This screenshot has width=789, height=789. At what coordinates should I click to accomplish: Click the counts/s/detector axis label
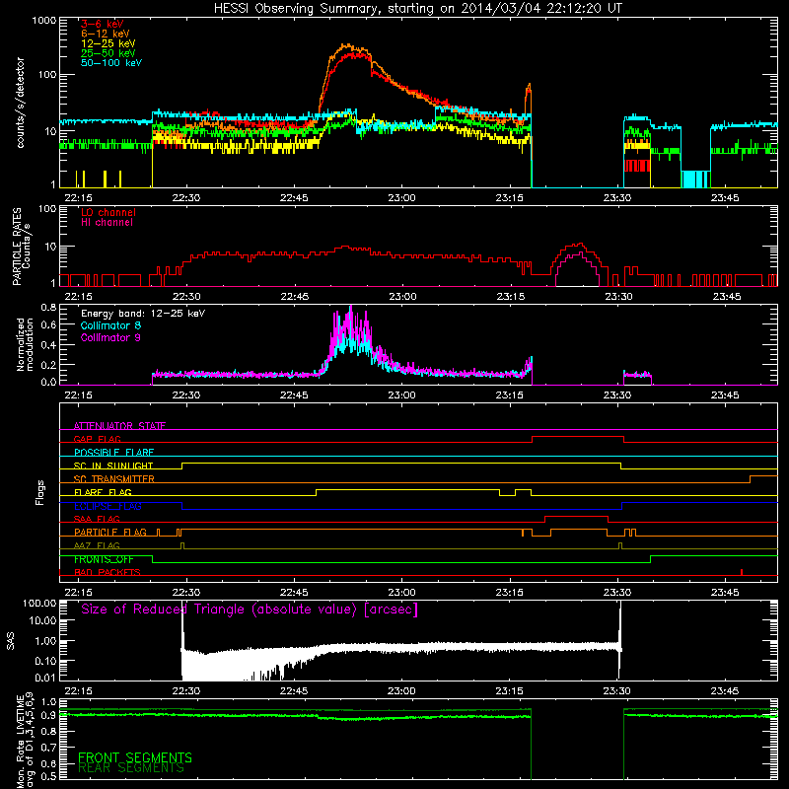coord(21,103)
